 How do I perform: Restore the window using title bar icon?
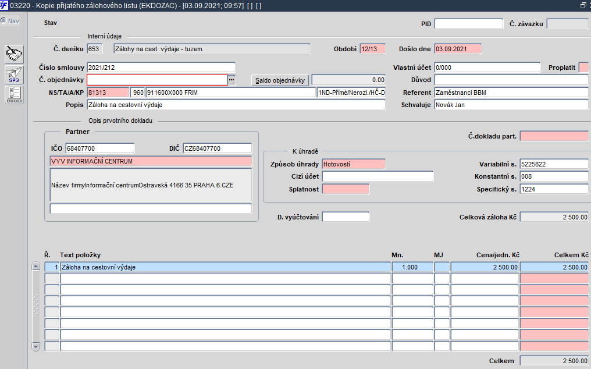click(x=583, y=5)
